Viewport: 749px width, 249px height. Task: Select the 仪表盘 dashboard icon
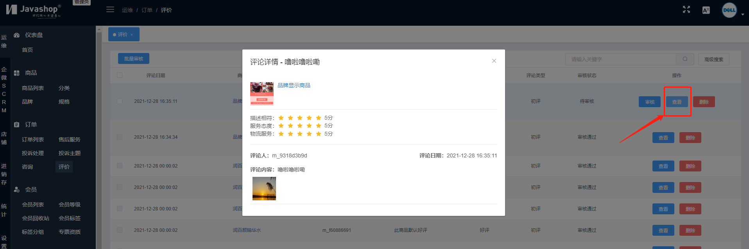coord(17,35)
